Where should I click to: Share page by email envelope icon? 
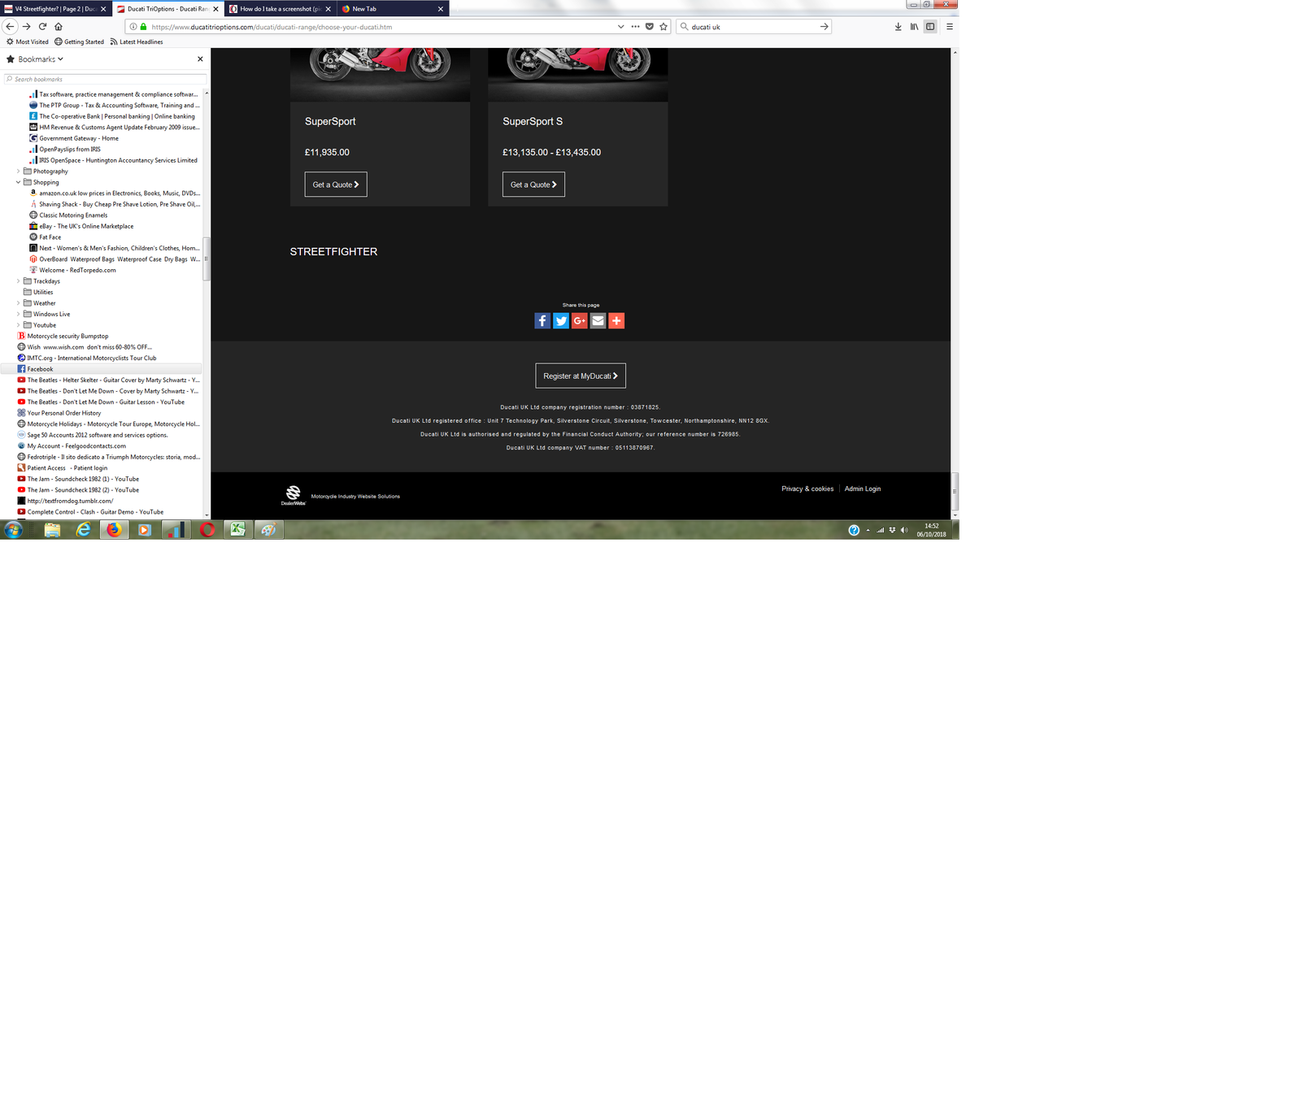pyautogui.click(x=598, y=321)
